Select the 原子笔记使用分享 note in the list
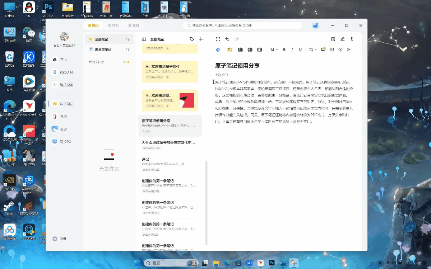 click(x=170, y=126)
